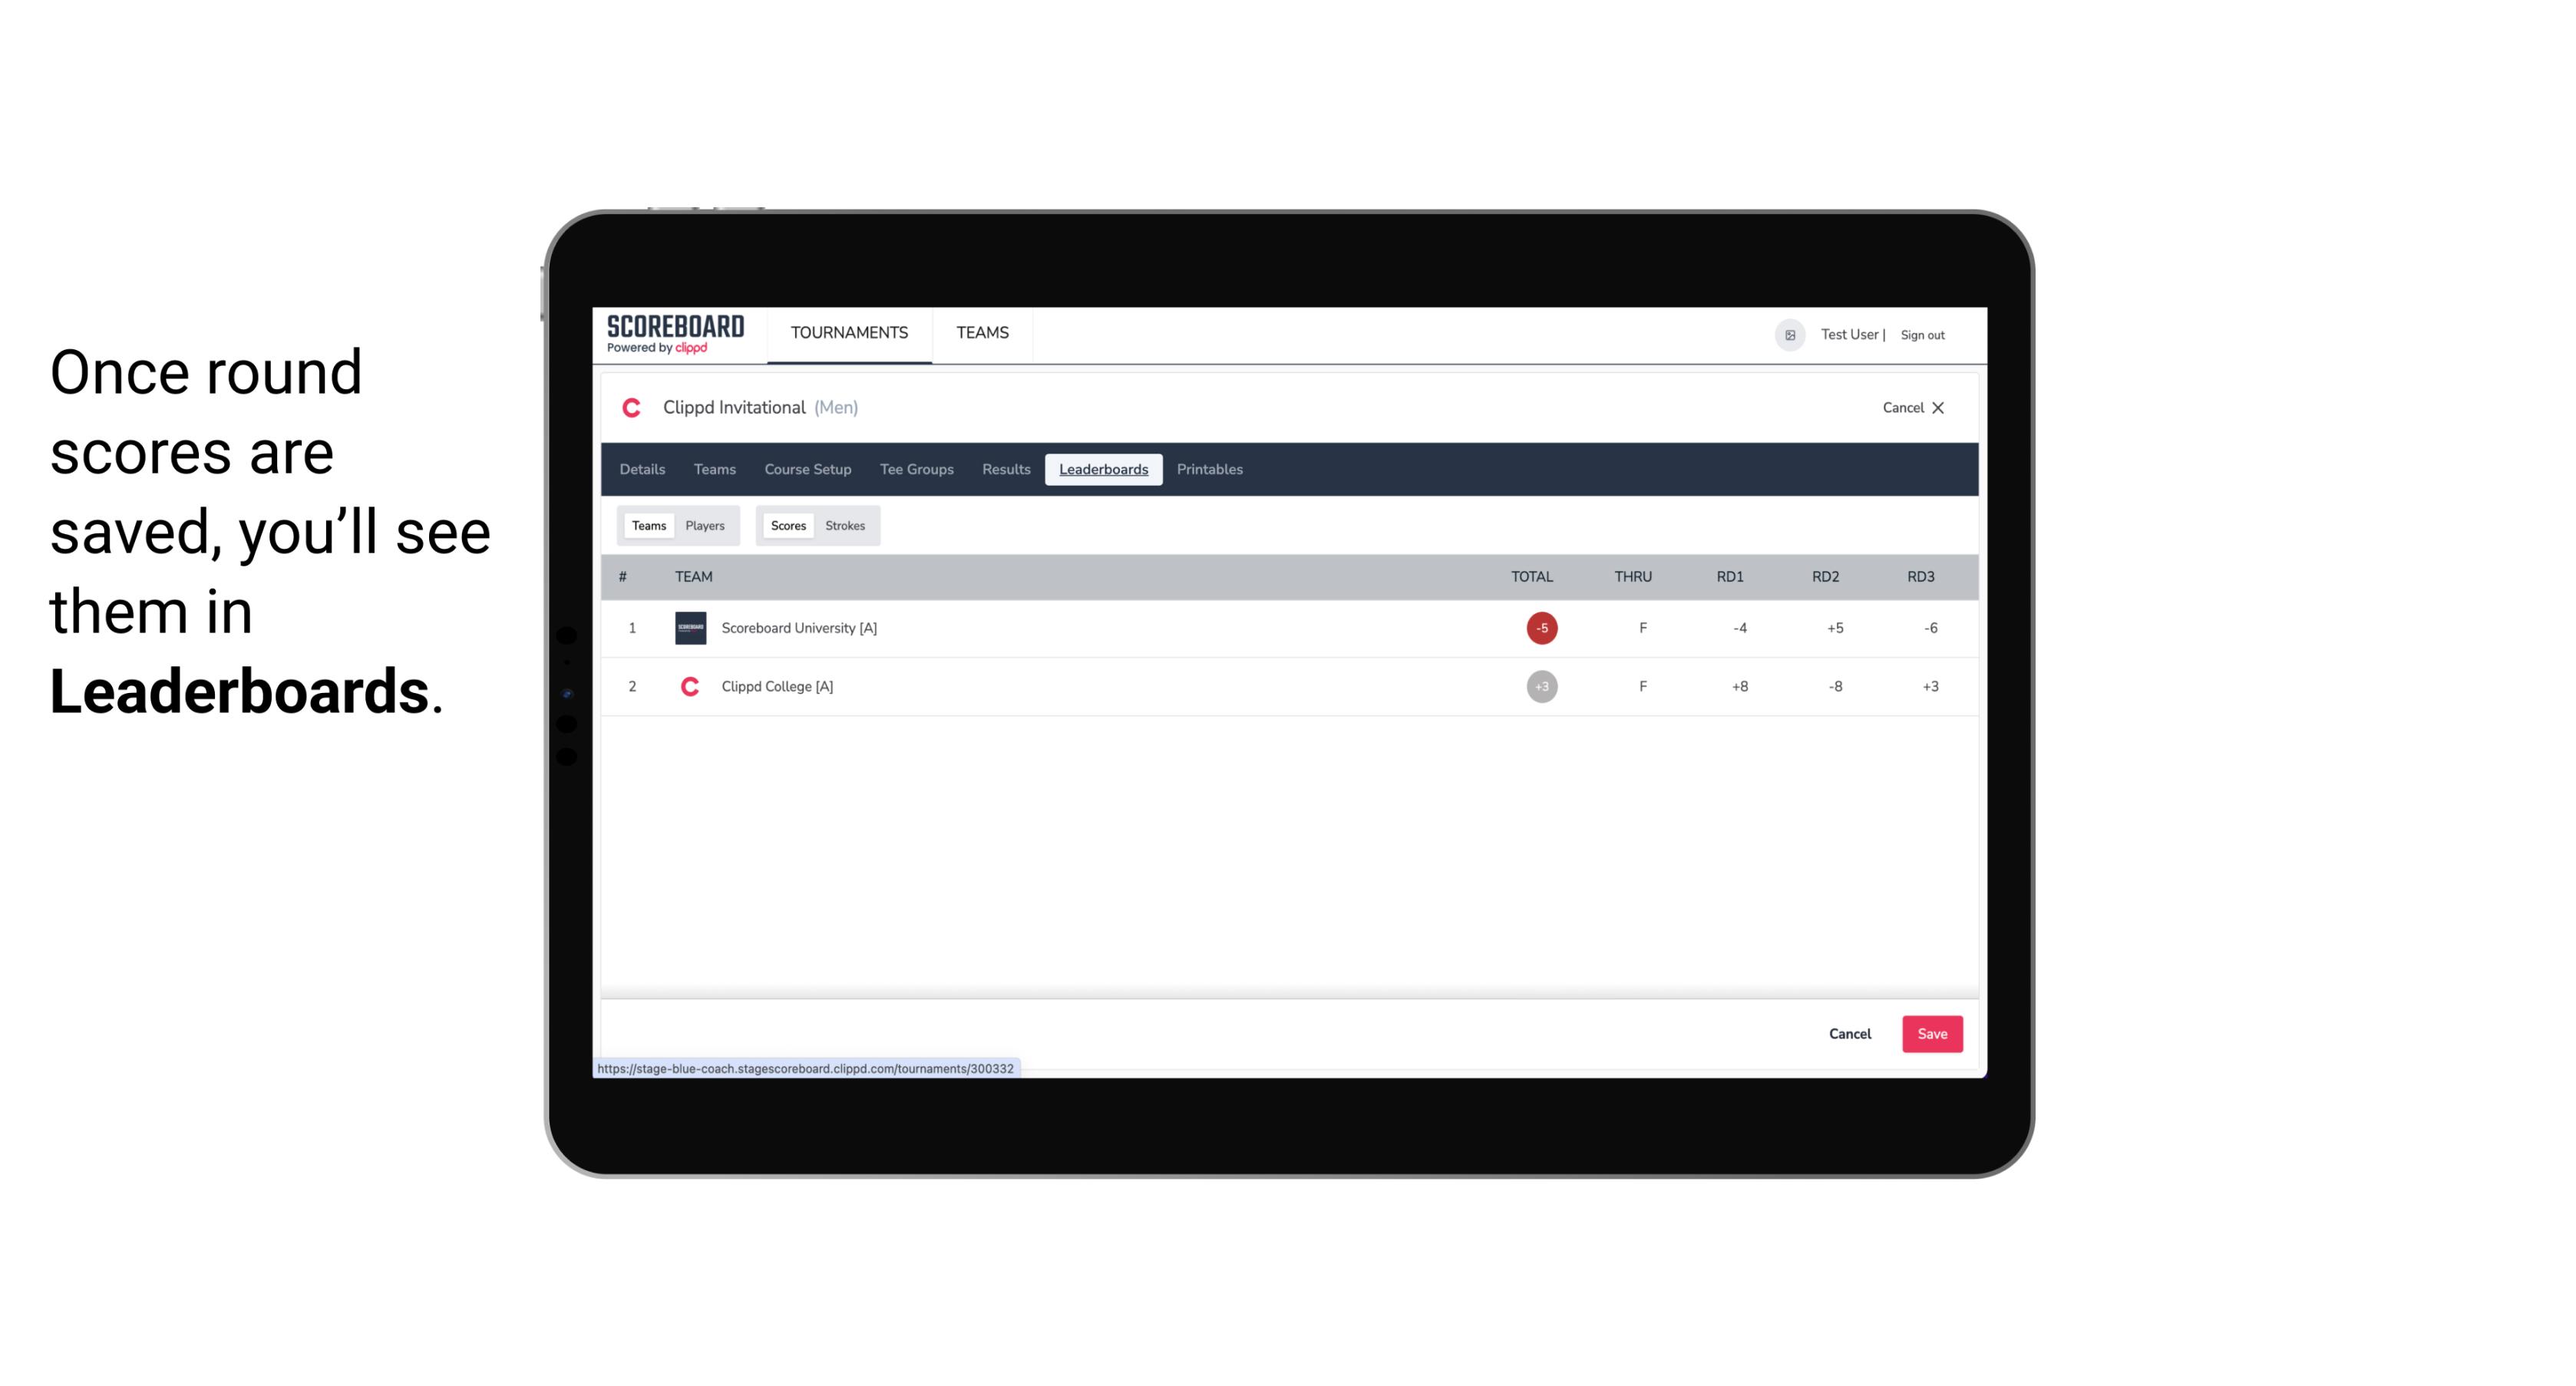Open the TOURNAMENTS menu item

click(850, 333)
